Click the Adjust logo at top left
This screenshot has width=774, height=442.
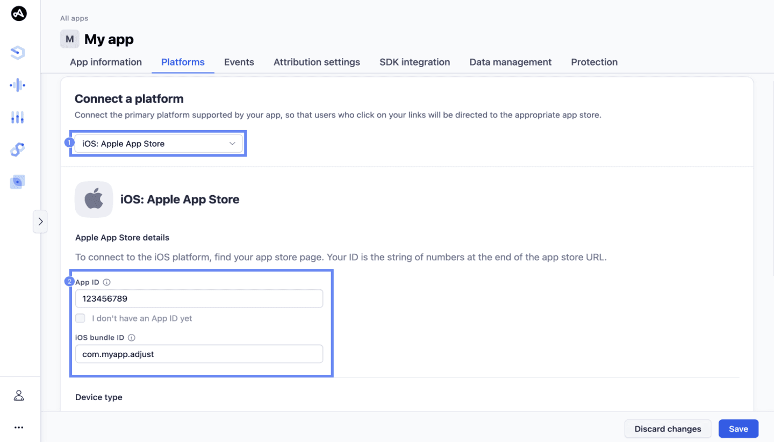point(19,13)
